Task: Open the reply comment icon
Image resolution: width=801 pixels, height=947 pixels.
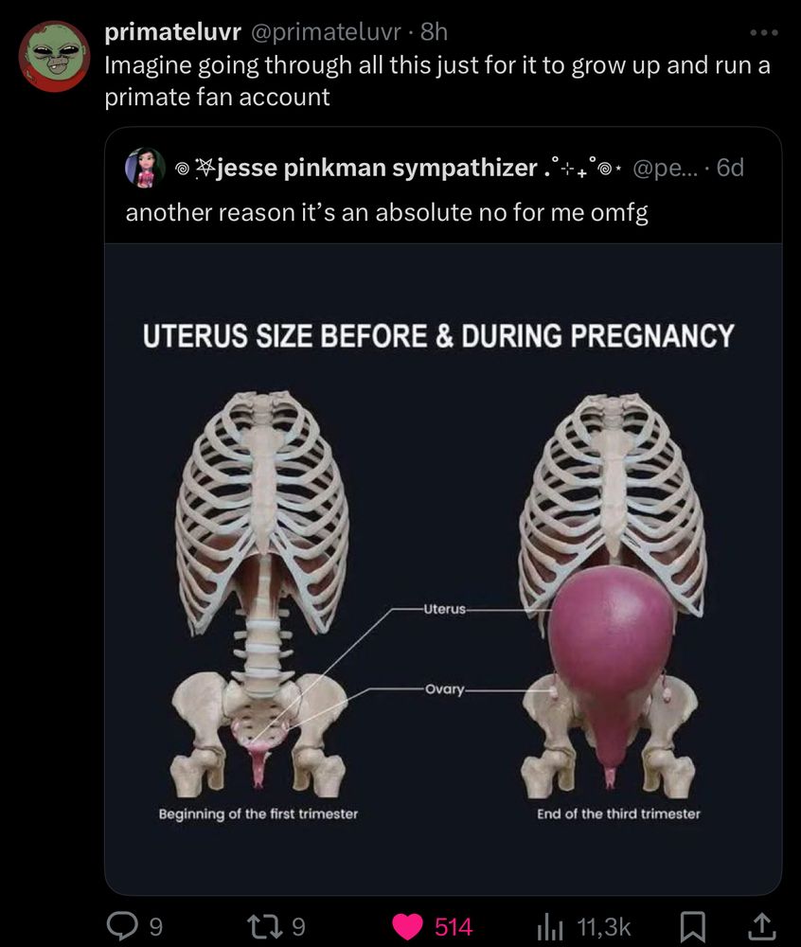Action: [x=122, y=926]
